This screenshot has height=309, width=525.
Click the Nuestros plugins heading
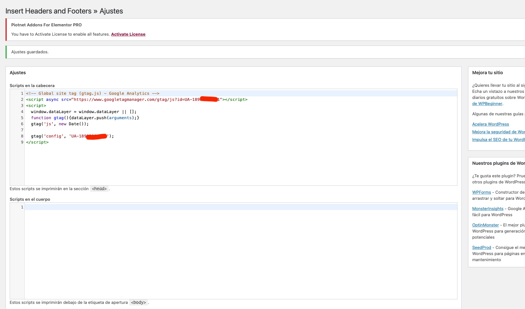[x=498, y=163]
